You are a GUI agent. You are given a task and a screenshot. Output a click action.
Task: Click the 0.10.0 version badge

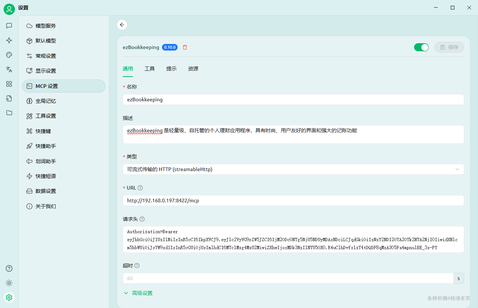pyautogui.click(x=170, y=47)
